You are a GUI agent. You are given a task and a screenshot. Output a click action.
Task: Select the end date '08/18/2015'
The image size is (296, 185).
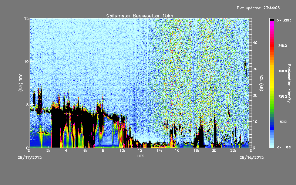coord(252,157)
